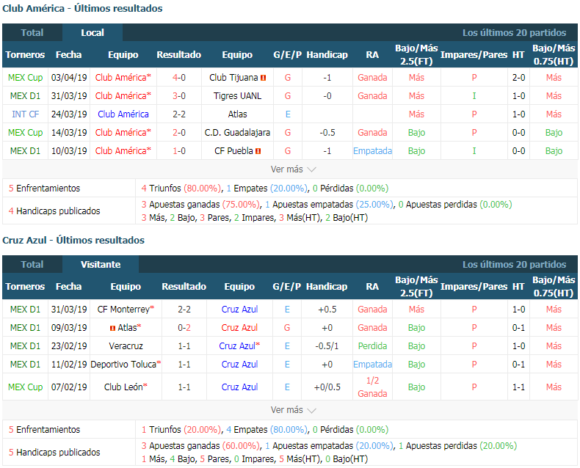580x468 pixels.
Task: Click the Resultado header in Cruz Azul table
Action: (184, 287)
